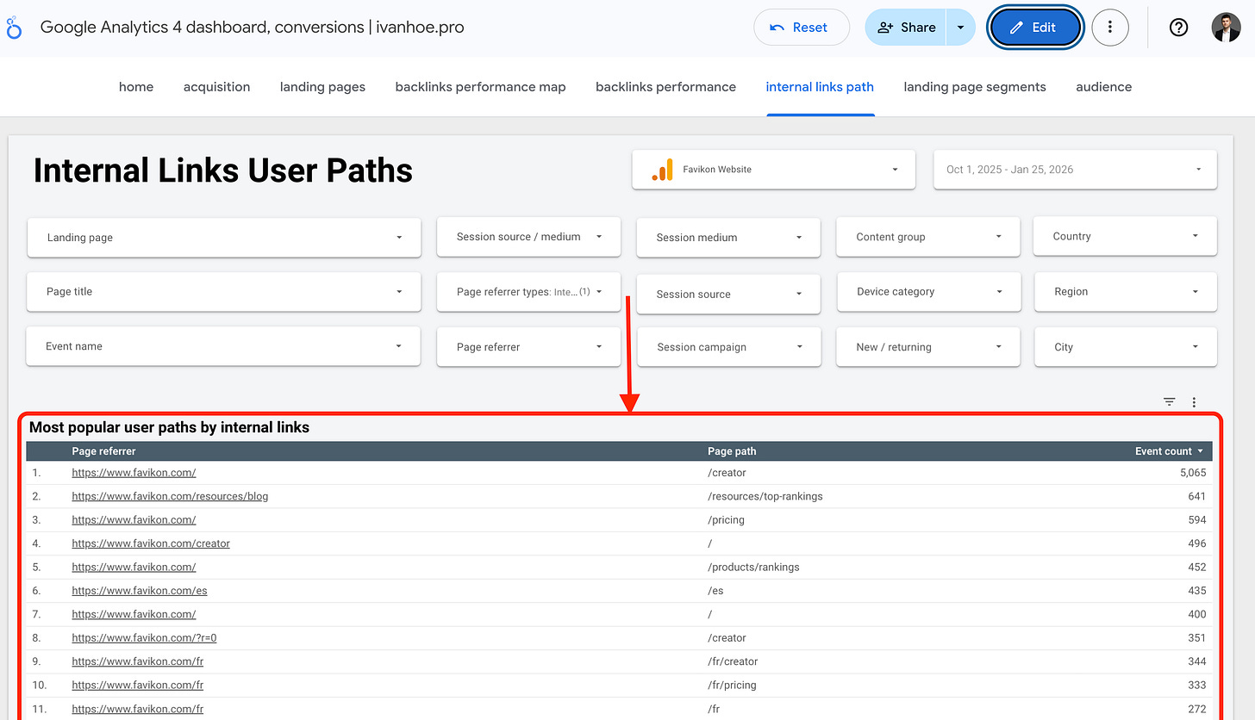Open the Landing page filter dropdown
The height and width of the screenshot is (720, 1255).
coord(223,237)
